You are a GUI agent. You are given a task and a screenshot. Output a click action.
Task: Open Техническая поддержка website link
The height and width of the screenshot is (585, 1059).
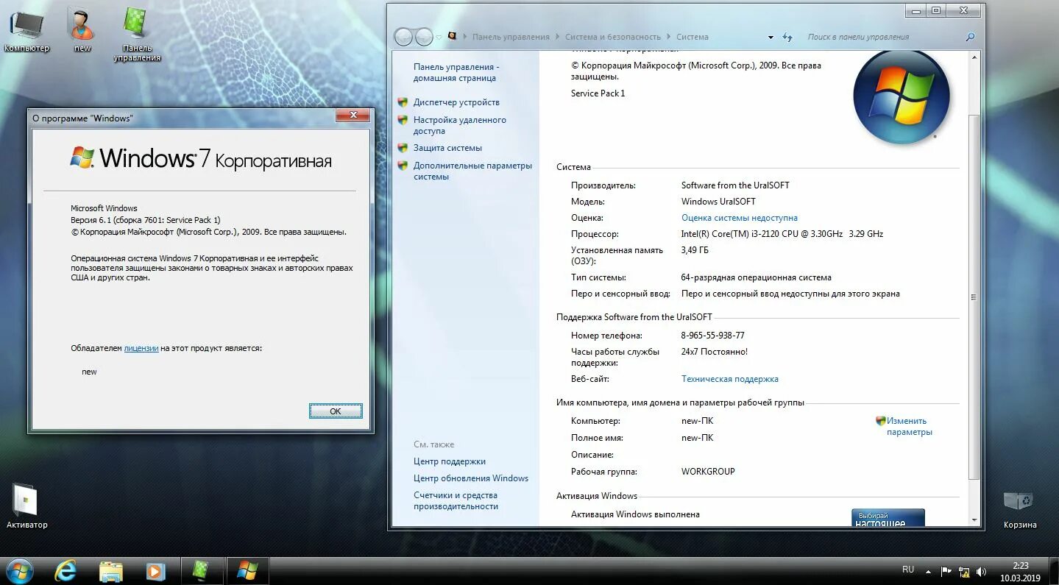coord(730,379)
